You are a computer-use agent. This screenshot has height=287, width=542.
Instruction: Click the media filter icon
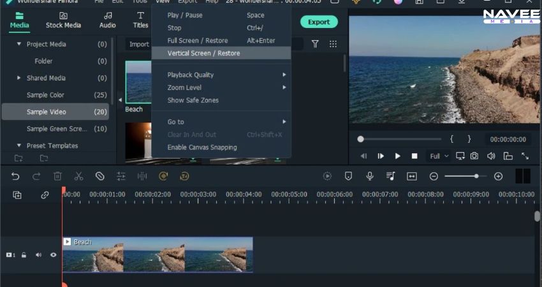click(x=315, y=44)
